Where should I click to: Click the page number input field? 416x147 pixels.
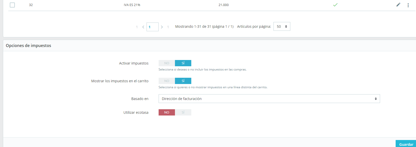(153, 27)
